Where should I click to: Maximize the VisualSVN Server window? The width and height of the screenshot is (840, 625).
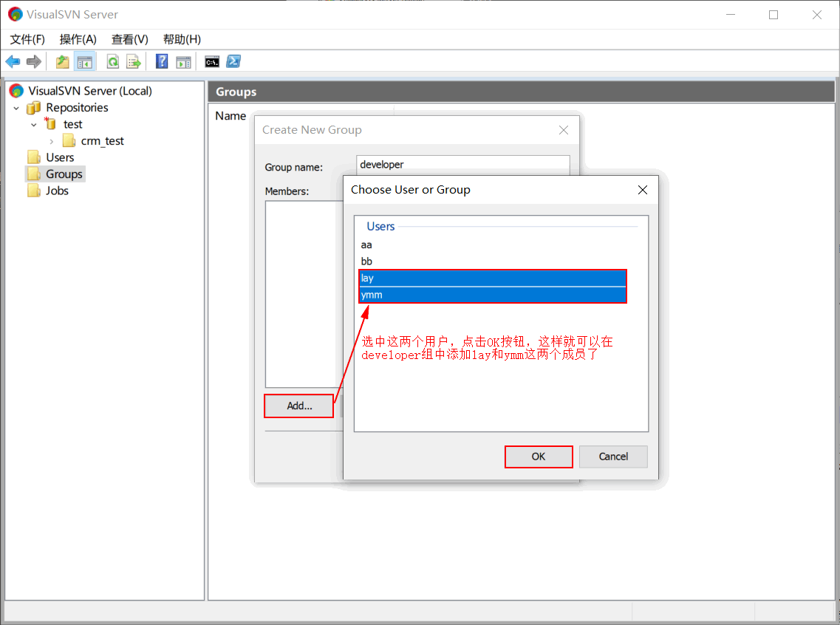[774, 15]
